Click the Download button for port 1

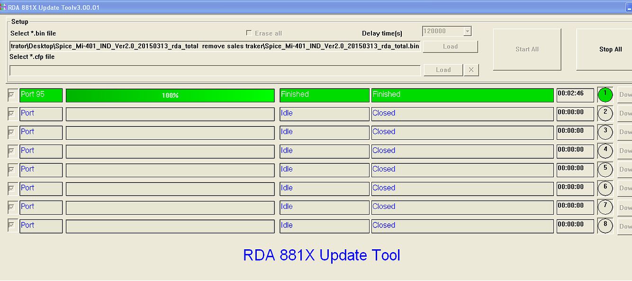pos(625,94)
